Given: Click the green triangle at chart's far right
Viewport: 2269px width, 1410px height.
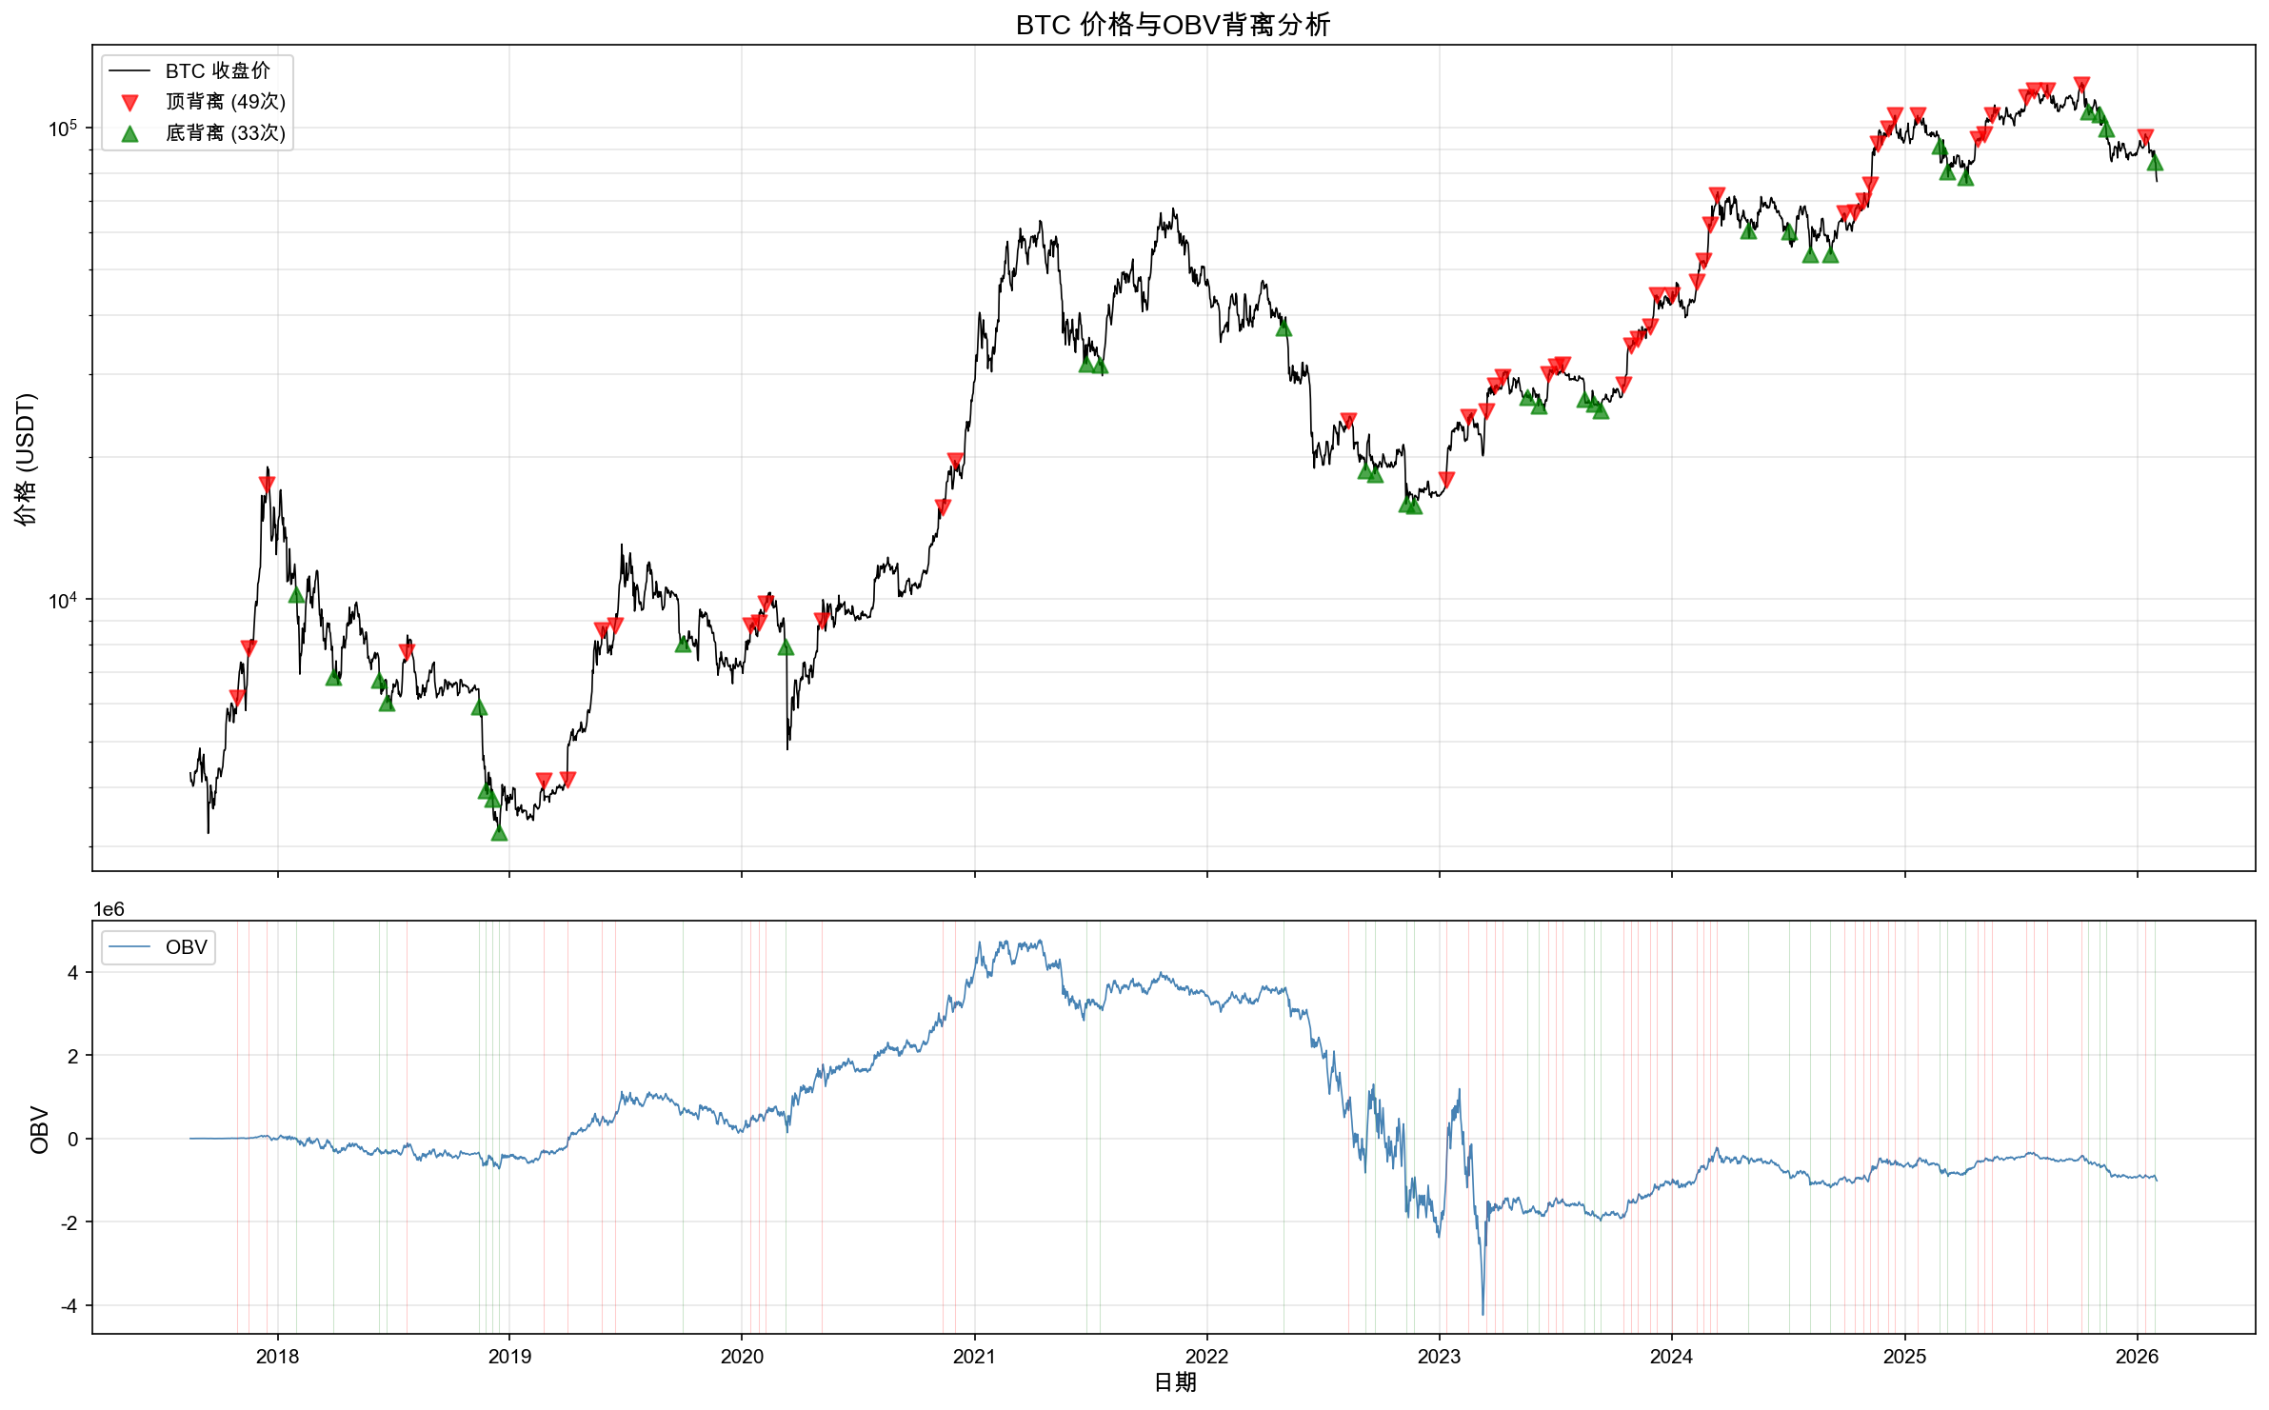Looking at the screenshot, I should pyautogui.click(x=2155, y=163).
